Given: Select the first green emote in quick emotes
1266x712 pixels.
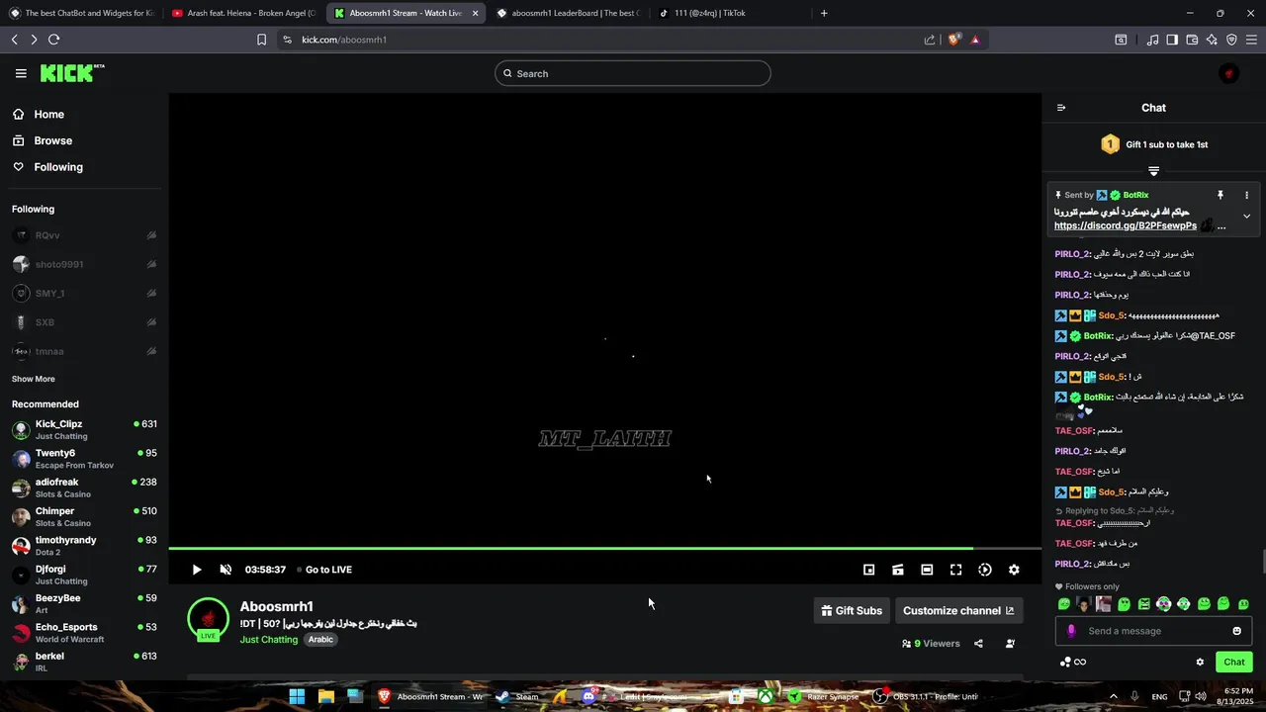Looking at the screenshot, I should 1064,604.
